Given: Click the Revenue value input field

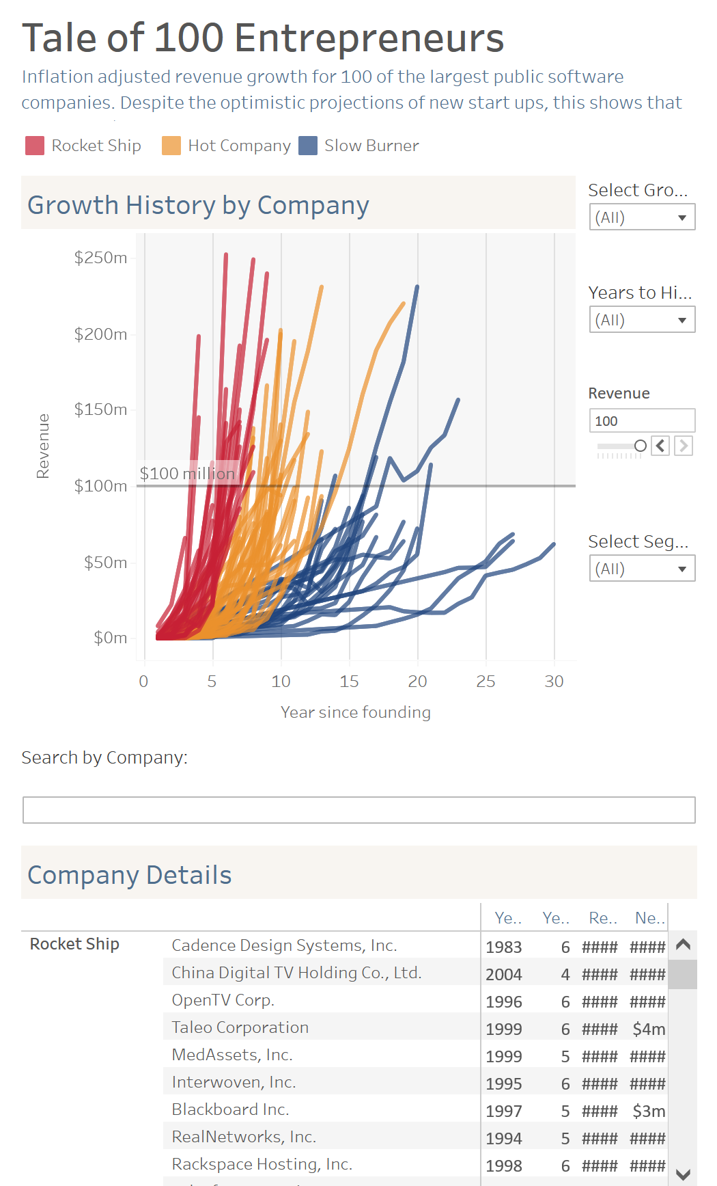Looking at the screenshot, I should [642, 421].
